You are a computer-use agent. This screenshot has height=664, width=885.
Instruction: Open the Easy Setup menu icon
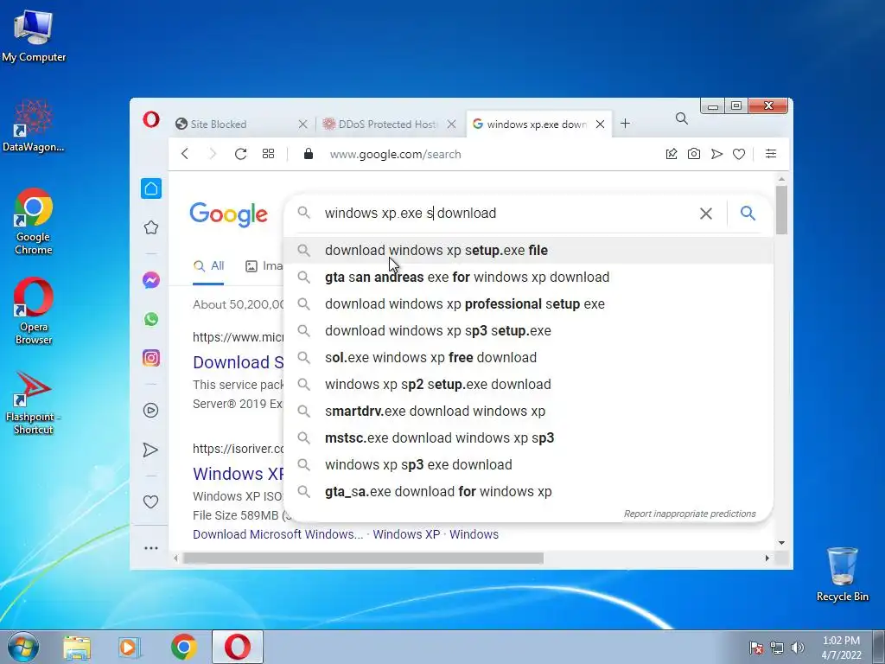click(x=770, y=154)
